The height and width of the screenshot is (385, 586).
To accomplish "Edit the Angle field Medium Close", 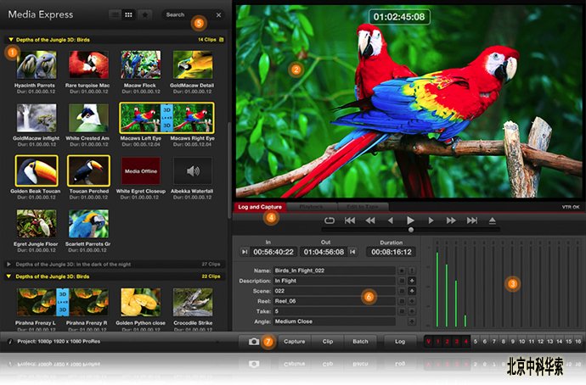I will 335,321.
